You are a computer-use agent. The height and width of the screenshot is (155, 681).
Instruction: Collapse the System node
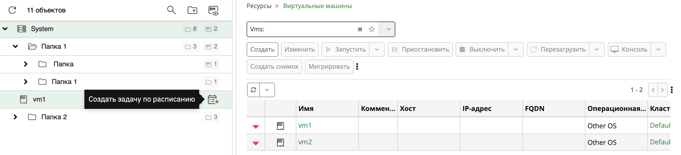coord(5,29)
